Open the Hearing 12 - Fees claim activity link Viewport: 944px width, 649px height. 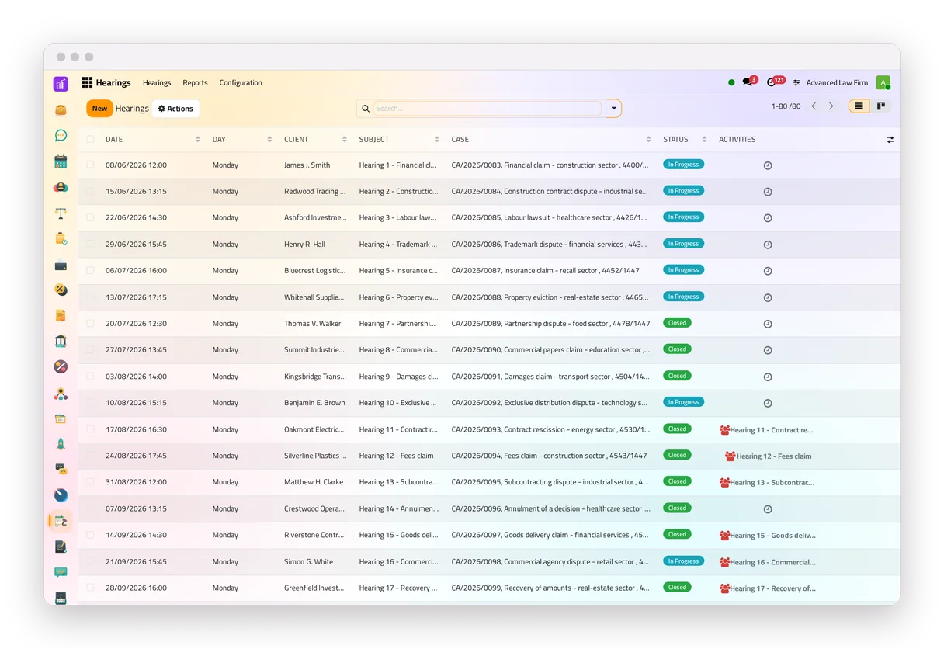[773, 456]
